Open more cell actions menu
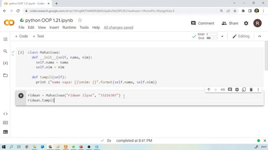 click(x=258, y=90)
